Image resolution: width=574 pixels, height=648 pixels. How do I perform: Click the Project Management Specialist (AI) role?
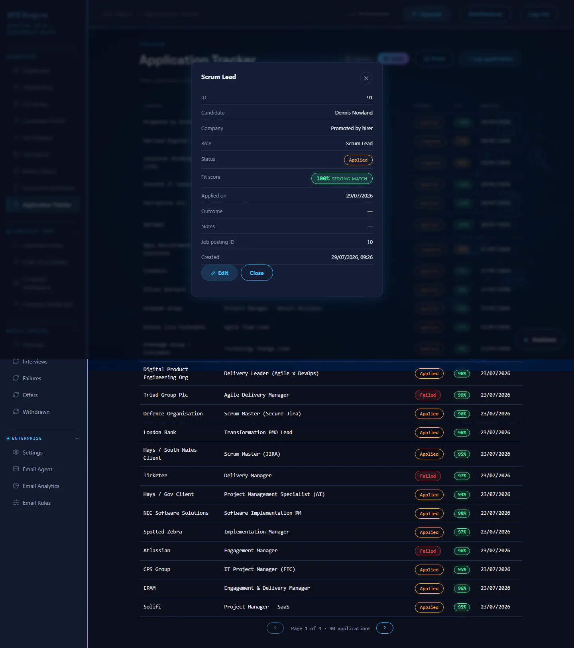[274, 494]
